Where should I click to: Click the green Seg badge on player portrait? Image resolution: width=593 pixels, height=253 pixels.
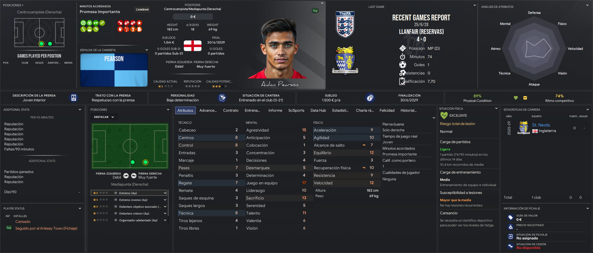[x=315, y=11]
